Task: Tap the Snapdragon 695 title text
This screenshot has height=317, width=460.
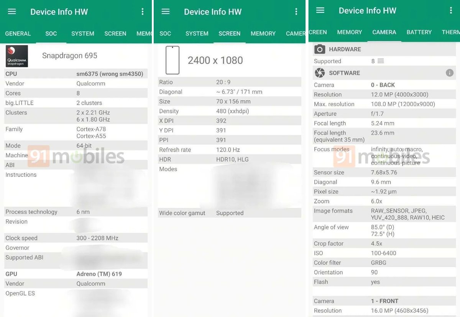Action: (70, 55)
